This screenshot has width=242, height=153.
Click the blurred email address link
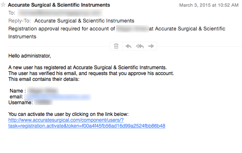pos(58,97)
